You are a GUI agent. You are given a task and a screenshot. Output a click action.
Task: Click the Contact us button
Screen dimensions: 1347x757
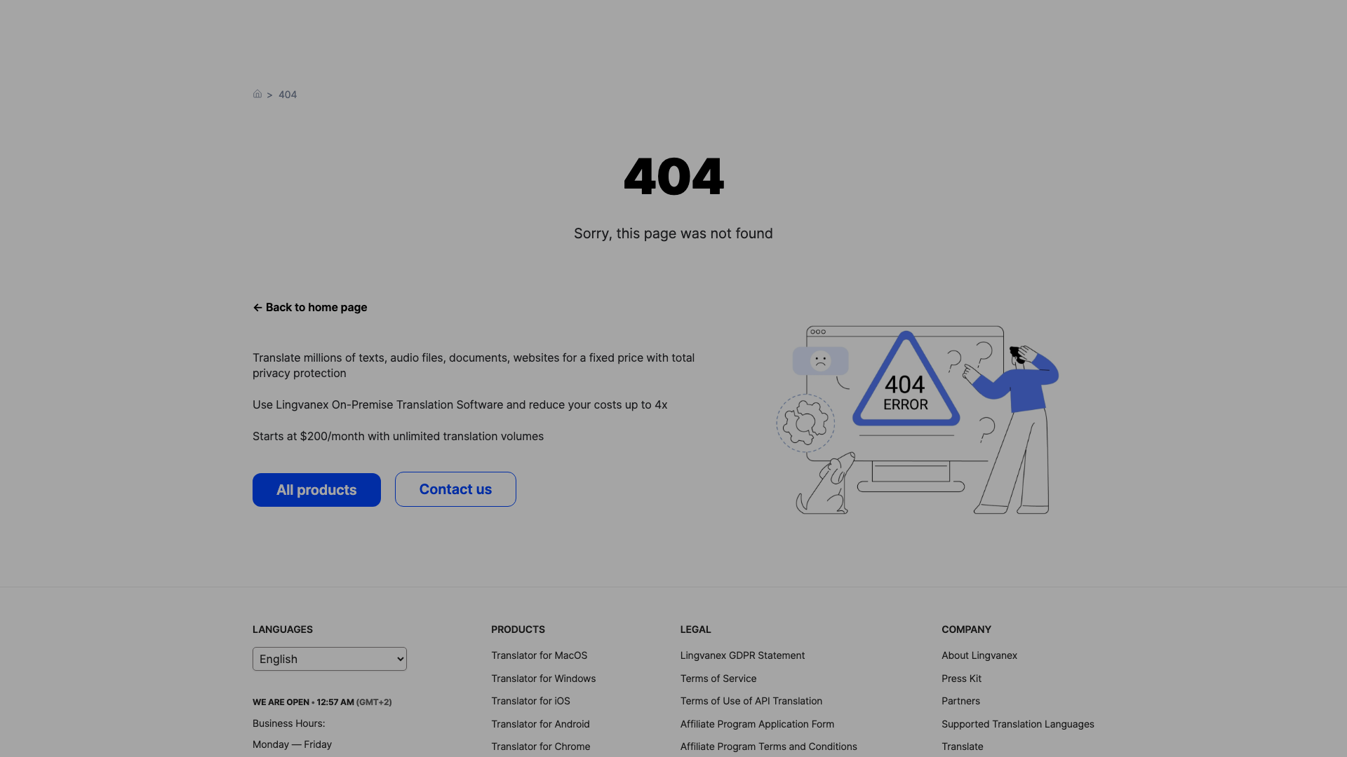pos(455,489)
